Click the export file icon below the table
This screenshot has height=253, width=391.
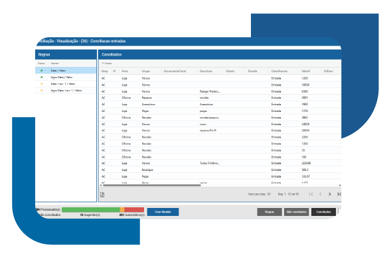(x=102, y=195)
